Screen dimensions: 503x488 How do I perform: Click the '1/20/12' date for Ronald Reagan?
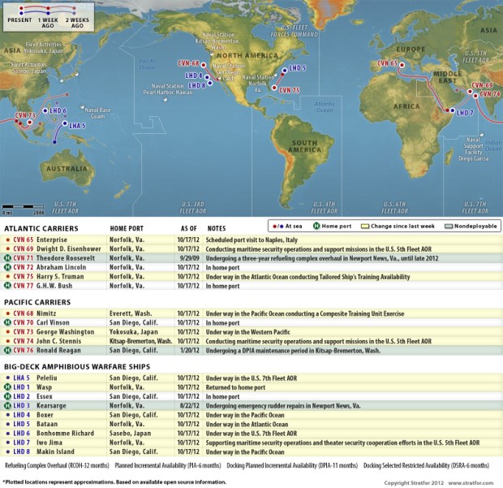click(190, 350)
